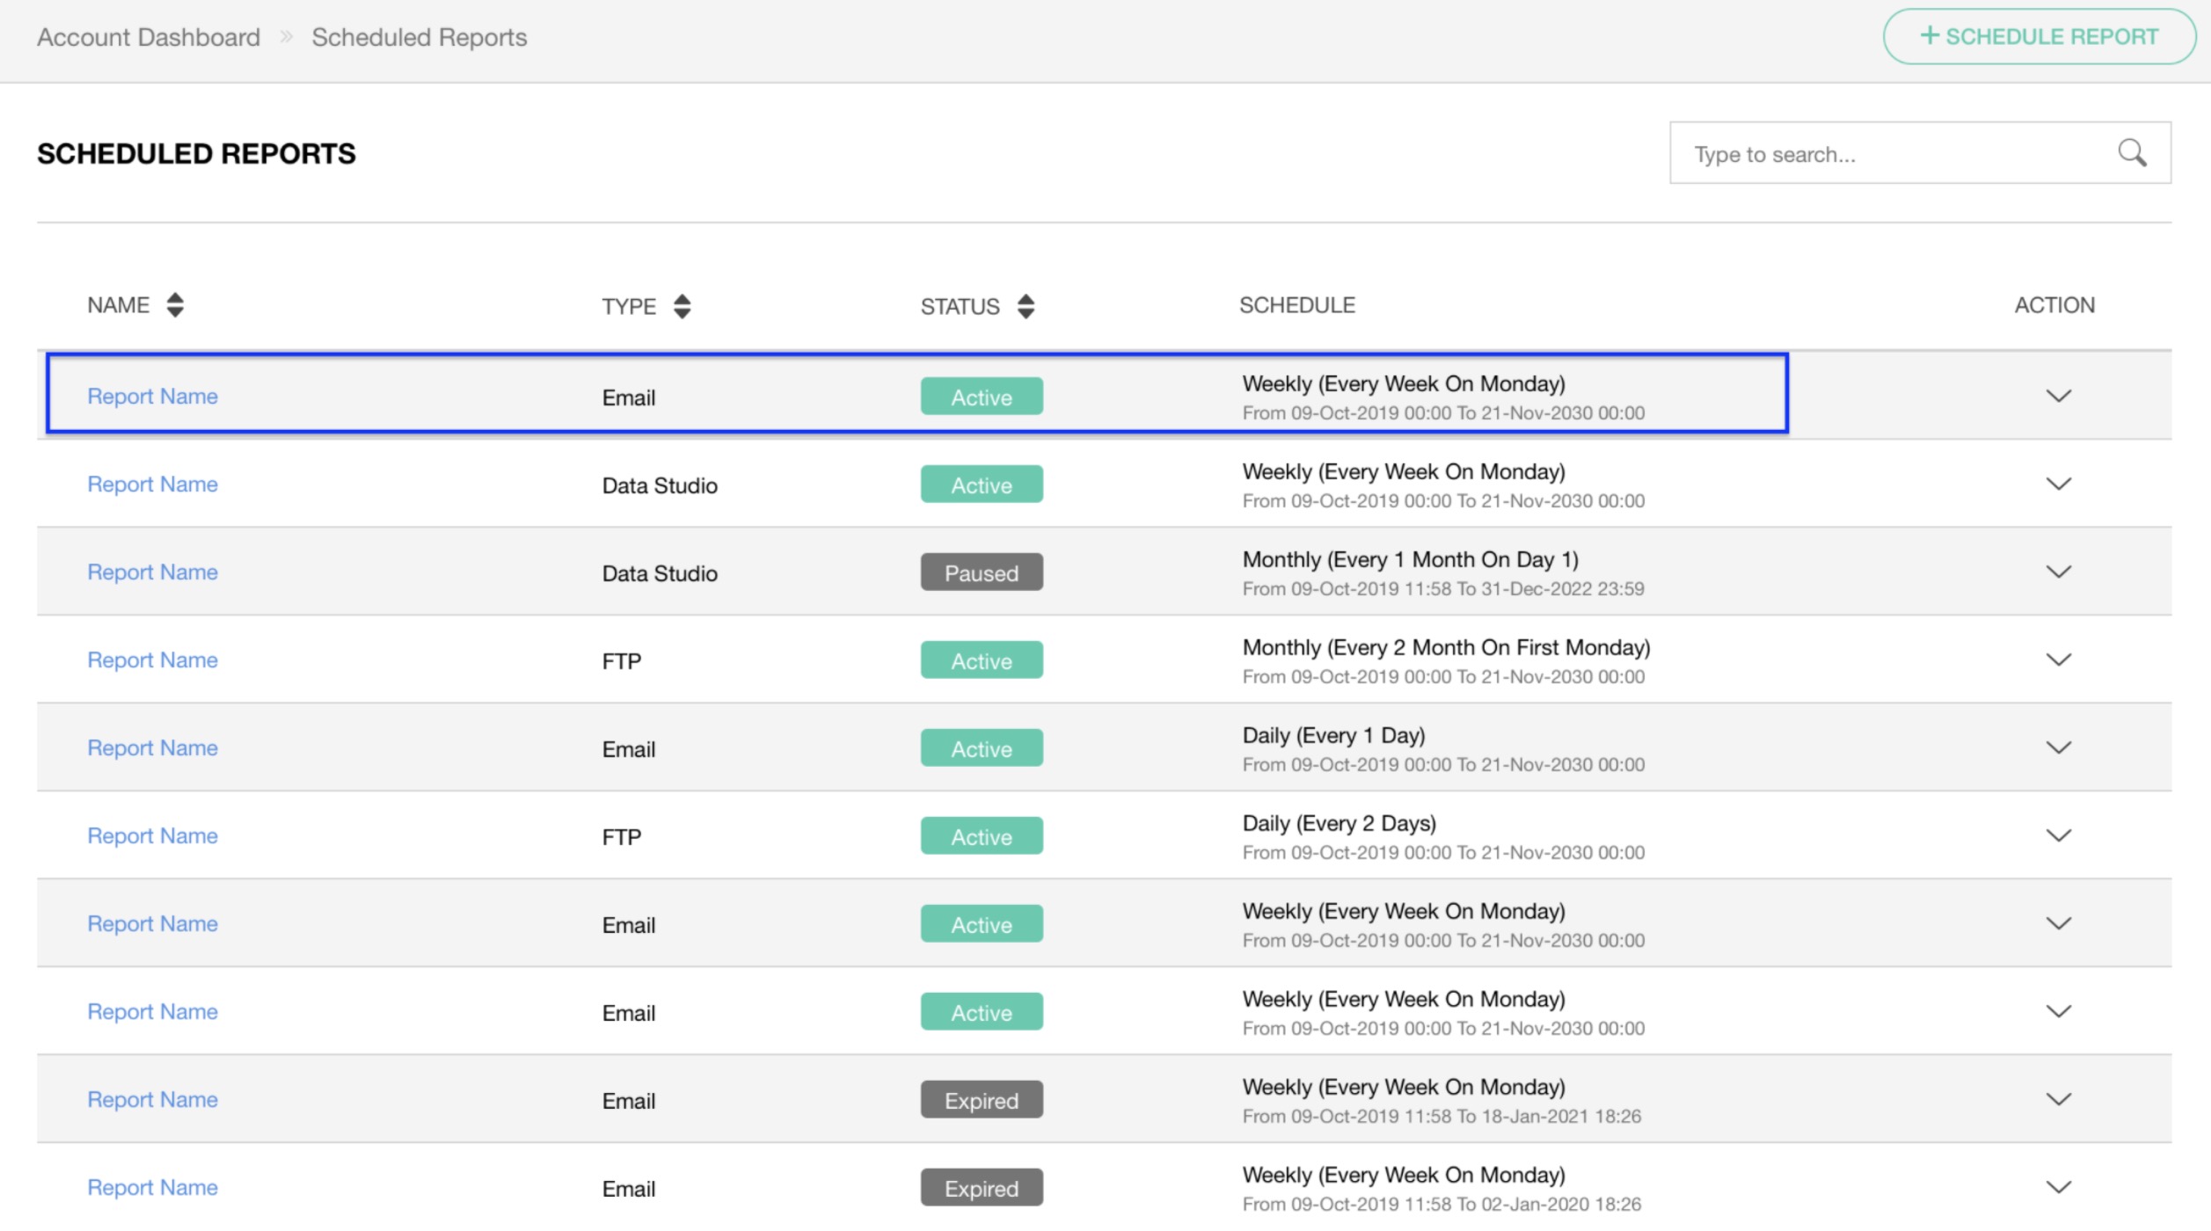Expand actions for report expiring 18-Jan-2021
Viewport: 2211px width, 1231px height.
[2058, 1099]
